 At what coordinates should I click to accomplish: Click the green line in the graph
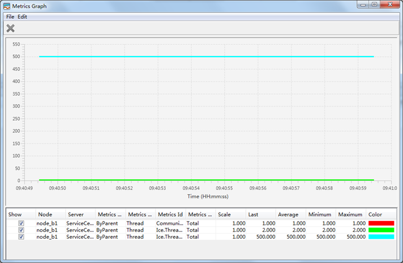point(207,180)
